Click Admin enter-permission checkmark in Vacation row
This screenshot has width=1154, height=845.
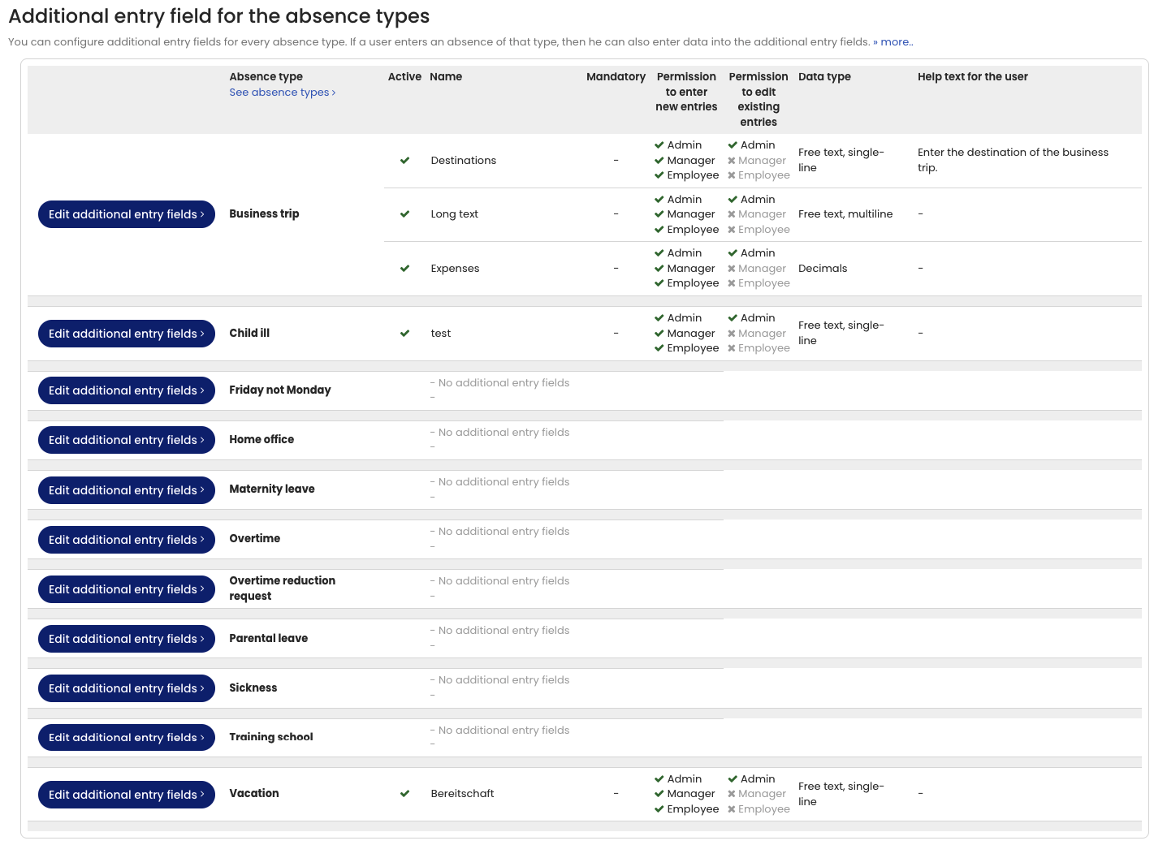click(659, 779)
